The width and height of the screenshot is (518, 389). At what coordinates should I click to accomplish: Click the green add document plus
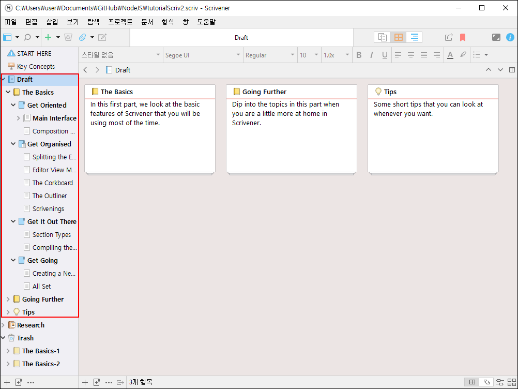point(48,37)
